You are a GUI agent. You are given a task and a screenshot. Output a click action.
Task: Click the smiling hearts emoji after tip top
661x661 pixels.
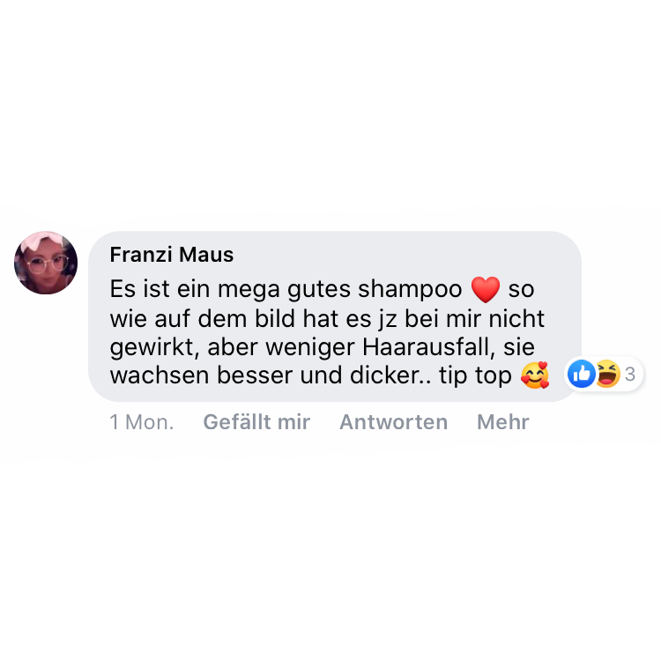pos(535,375)
